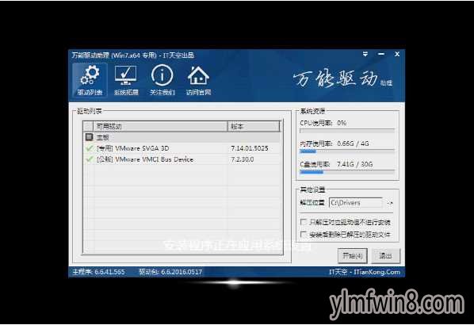The width and height of the screenshot is (474, 325).
Task: Click the 驱动包: 6.6.2016.0517 status text
Action: tap(170, 272)
